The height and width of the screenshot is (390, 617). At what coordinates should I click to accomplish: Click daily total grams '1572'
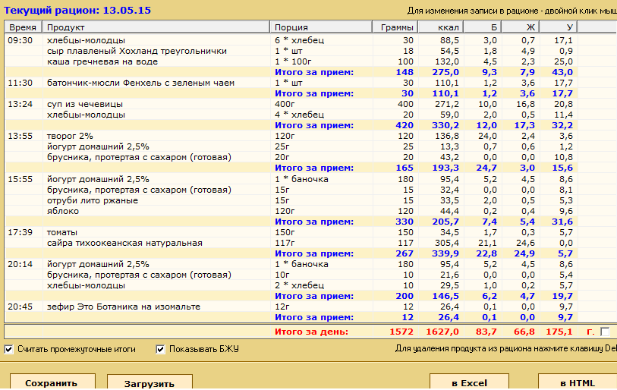(x=401, y=332)
